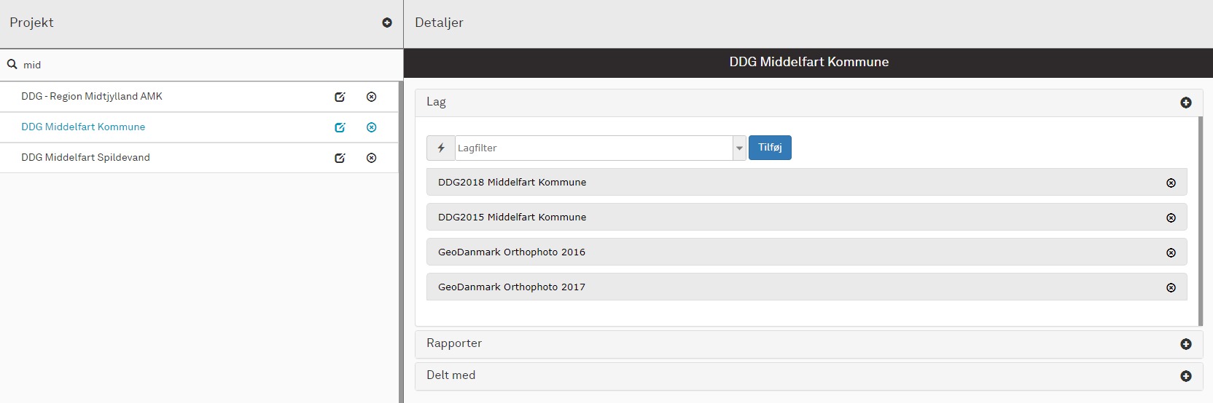Remove the DDG2018 Middelfart Kommune layer
The width and height of the screenshot is (1213, 403).
pos(1171,183)
